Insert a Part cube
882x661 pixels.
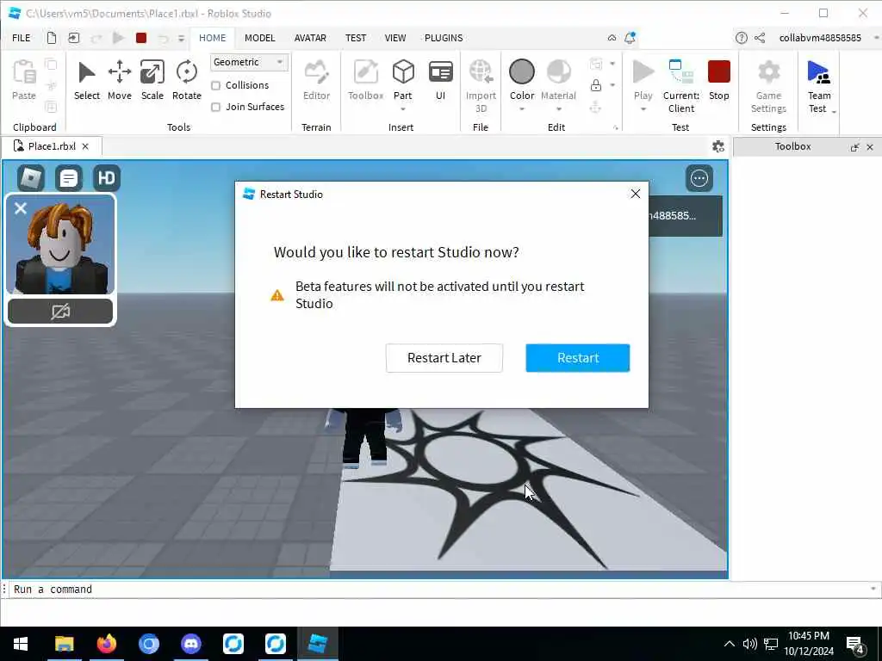point(403,72)
